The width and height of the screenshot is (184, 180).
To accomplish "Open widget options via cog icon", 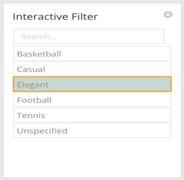I will (x=168, y=14).
